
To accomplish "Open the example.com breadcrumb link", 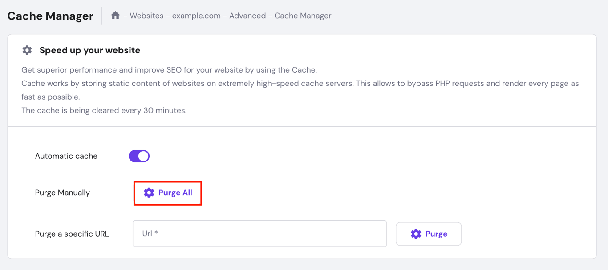I will 196,16.
